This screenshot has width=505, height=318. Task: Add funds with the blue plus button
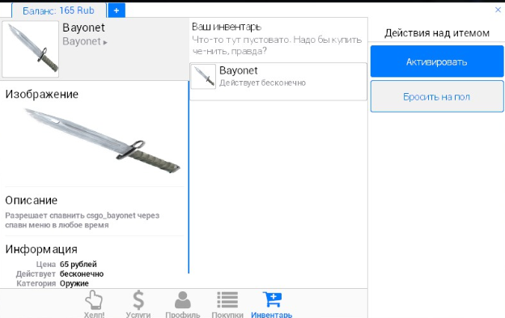pos(117,11)
